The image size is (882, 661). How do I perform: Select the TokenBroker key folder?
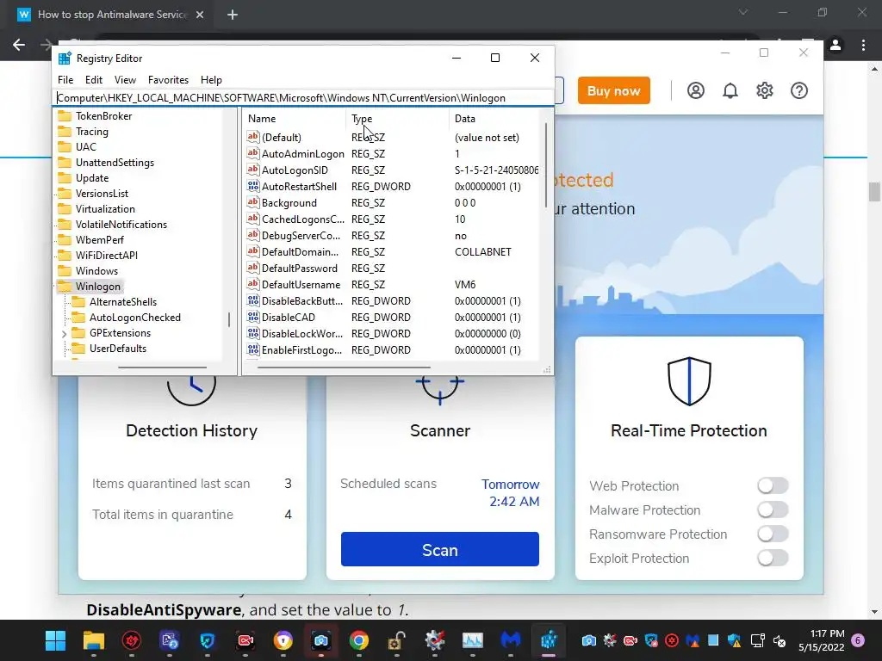(103, 116)
